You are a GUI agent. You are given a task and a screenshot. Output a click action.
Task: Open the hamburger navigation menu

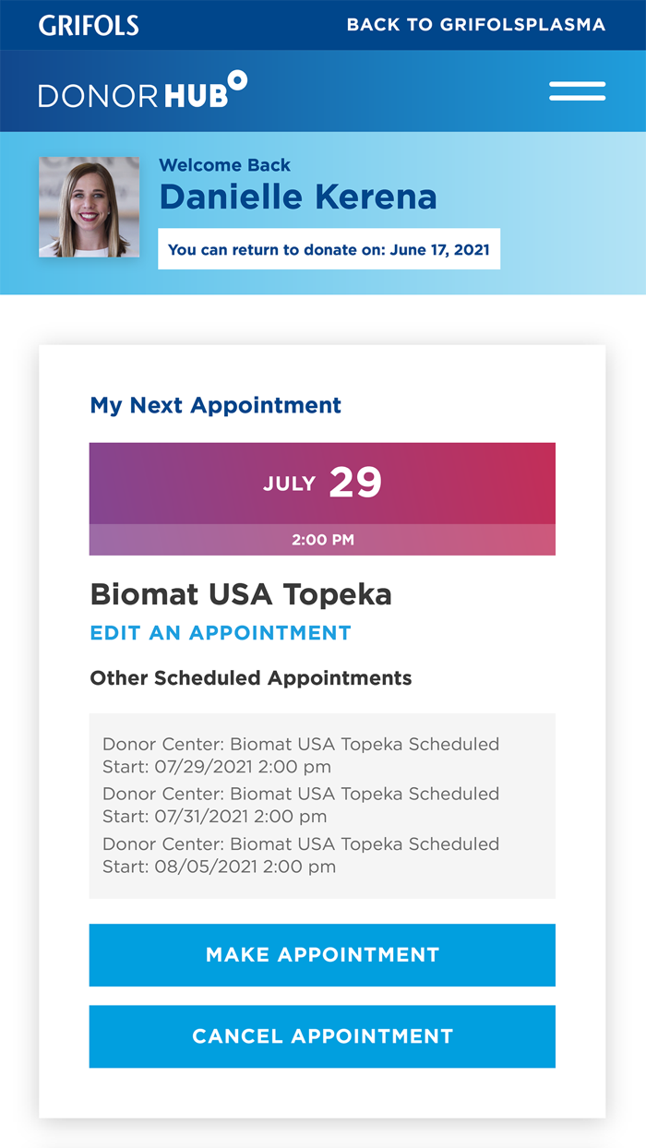577,90
